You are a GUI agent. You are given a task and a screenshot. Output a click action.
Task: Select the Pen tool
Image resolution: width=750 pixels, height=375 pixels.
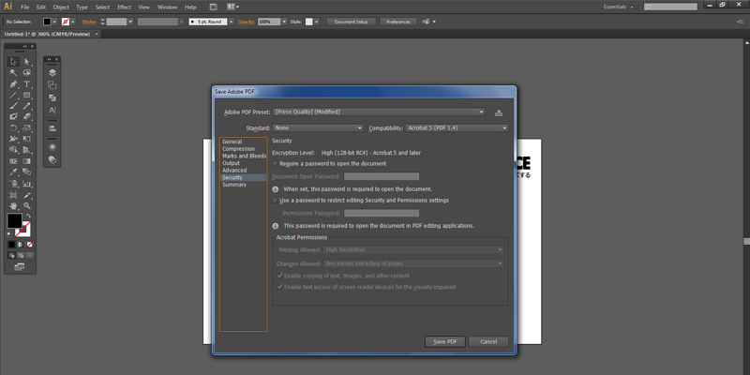point(13,83)
